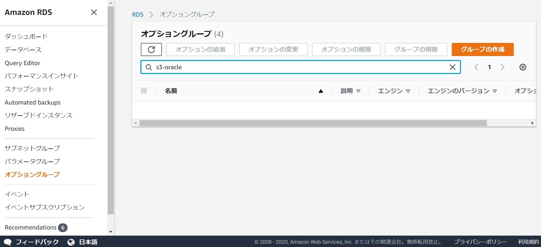Open 利用規約 footer link
The image size is (541, 247).
click(528, 242)
